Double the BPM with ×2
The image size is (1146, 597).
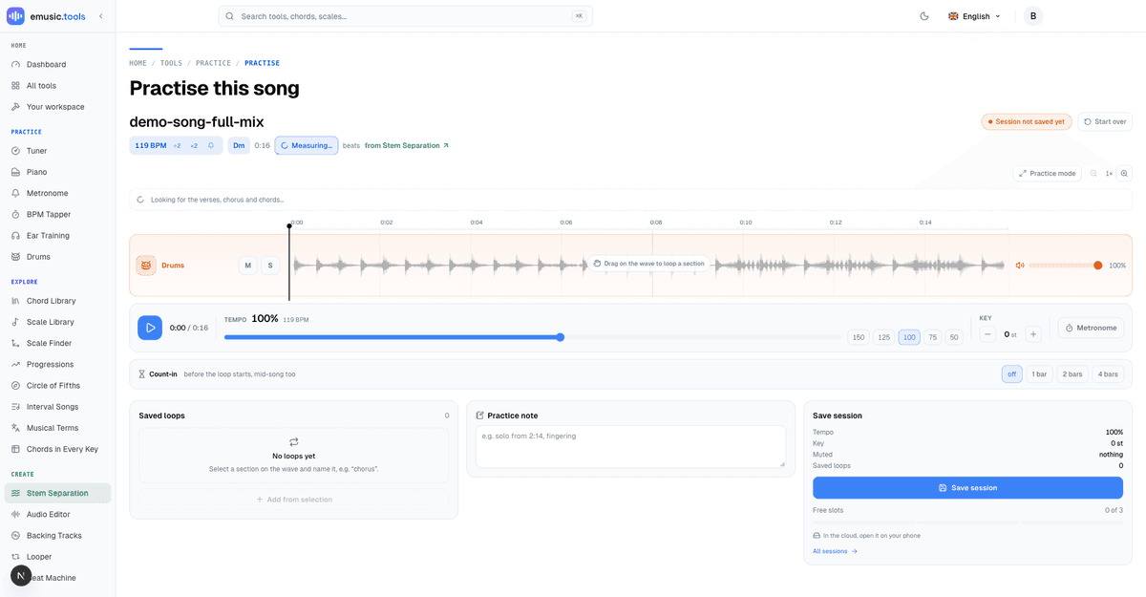click(194, 145)
